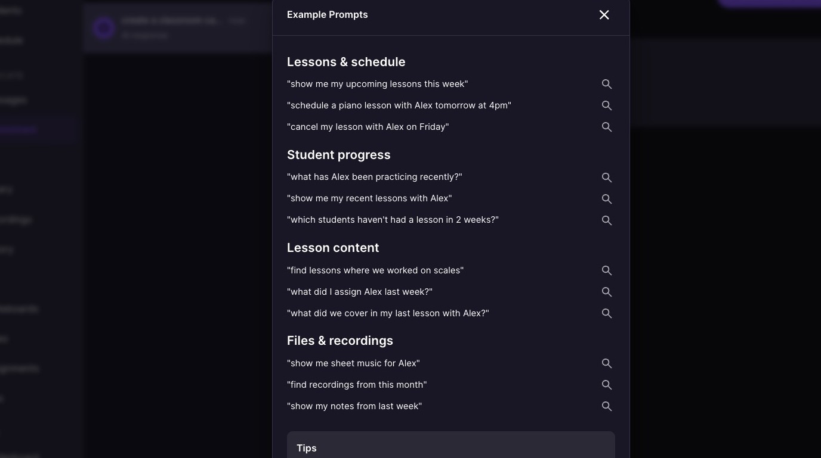821x458 pixels.
Task: Click the "show my notes from last week" text
Action: tap(354, 406)
